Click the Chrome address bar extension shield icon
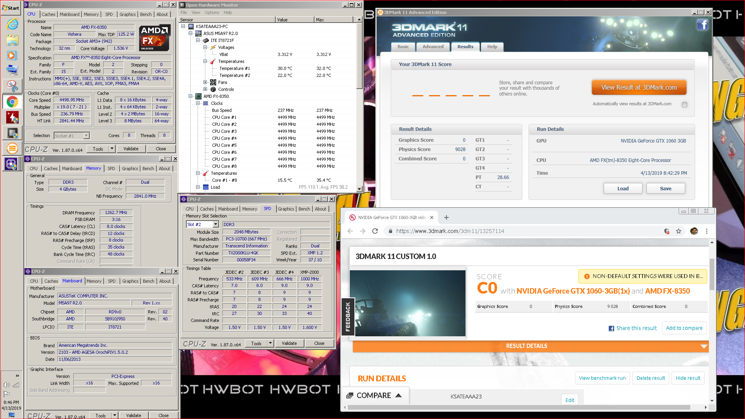Viewport: 745px width, 419px height. 667,231
